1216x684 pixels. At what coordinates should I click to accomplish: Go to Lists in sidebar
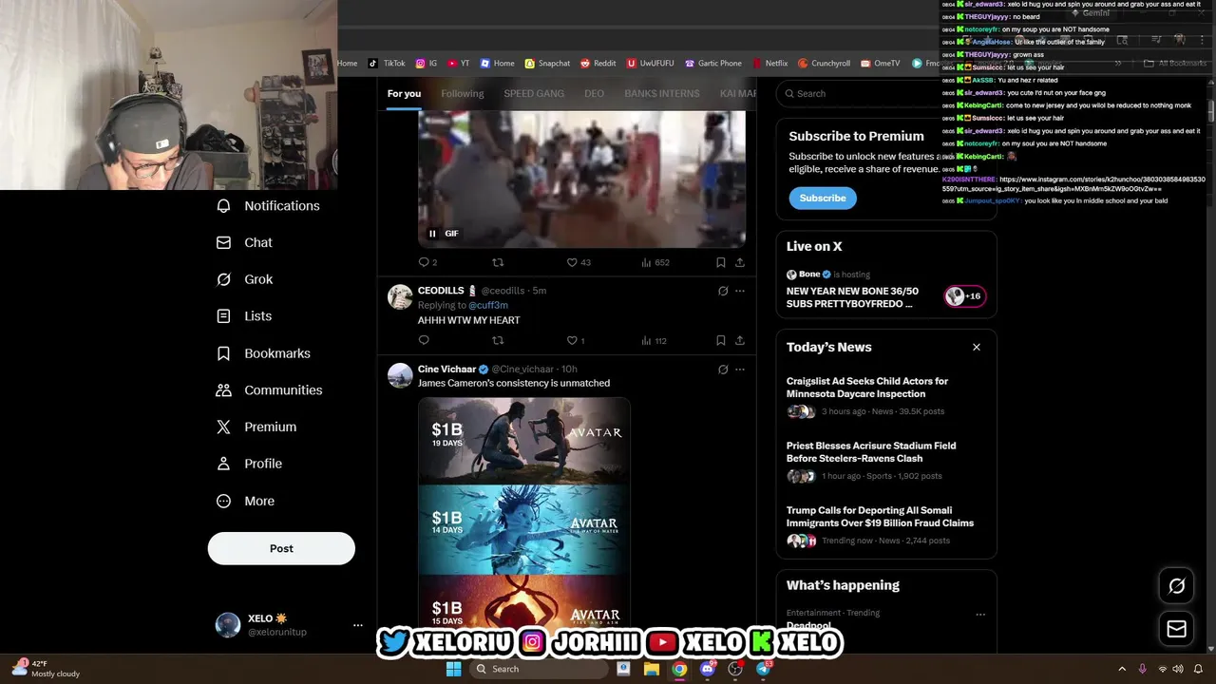(x=244, y=316)
